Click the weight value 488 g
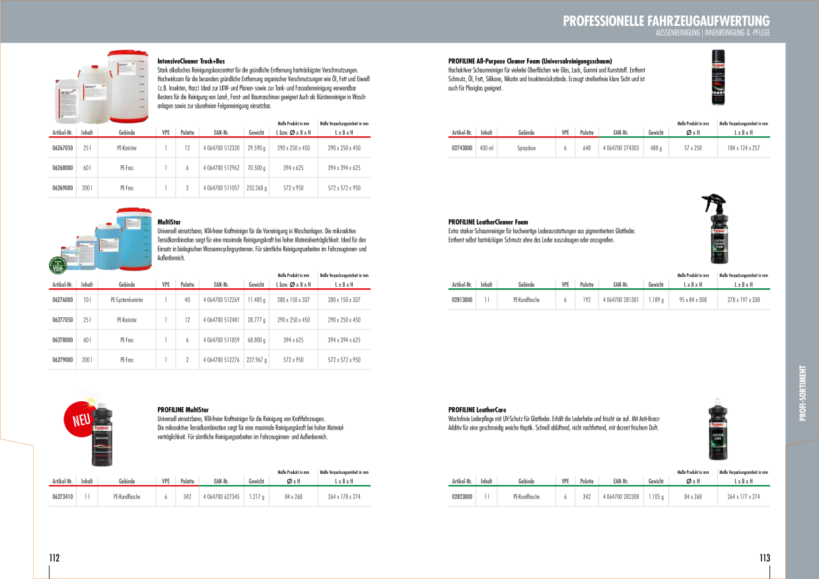This screenshot has width=819, height=579. [x=656, y=148]
